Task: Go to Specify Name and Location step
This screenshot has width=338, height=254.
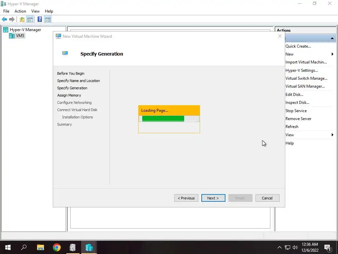Action: click(79, 81)
